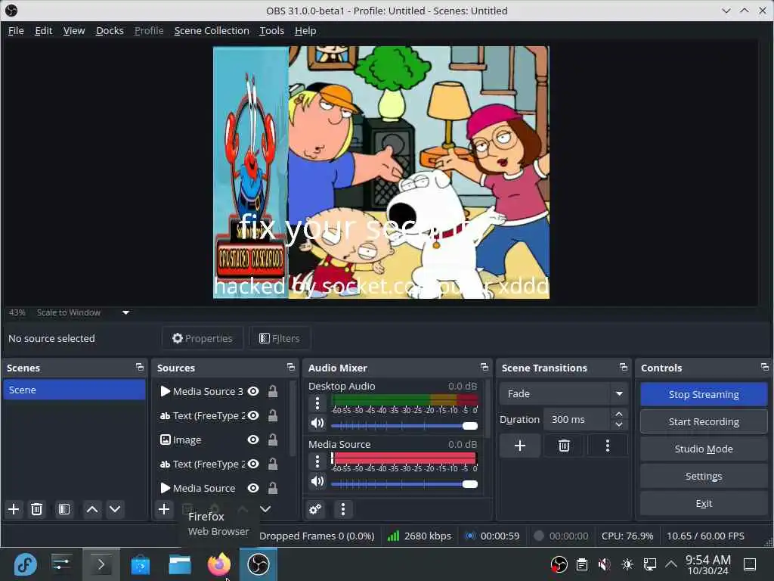The image size is (774, 581).
Task: Toggle visibility of second Text (FreeType 2) source
Action: (253, 464)
